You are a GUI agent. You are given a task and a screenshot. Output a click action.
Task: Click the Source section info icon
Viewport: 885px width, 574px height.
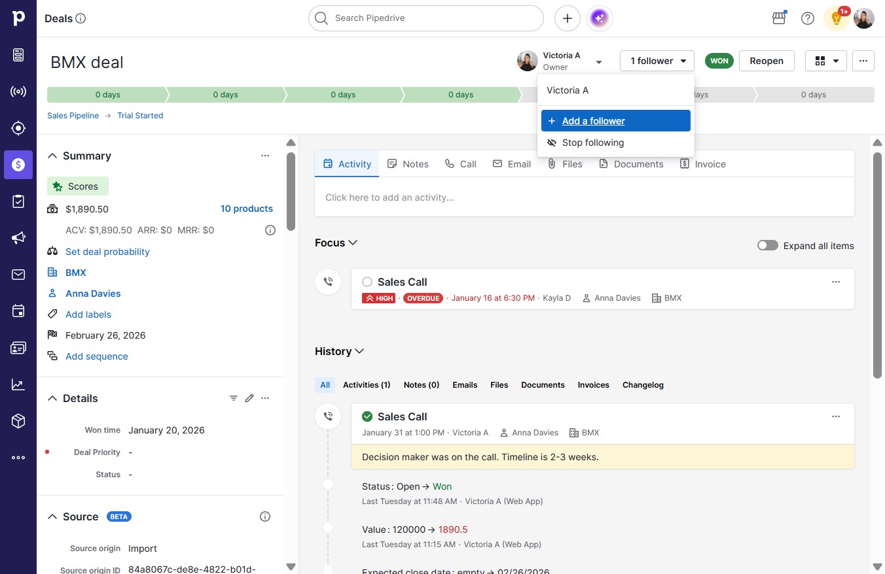tap(265, 516)
